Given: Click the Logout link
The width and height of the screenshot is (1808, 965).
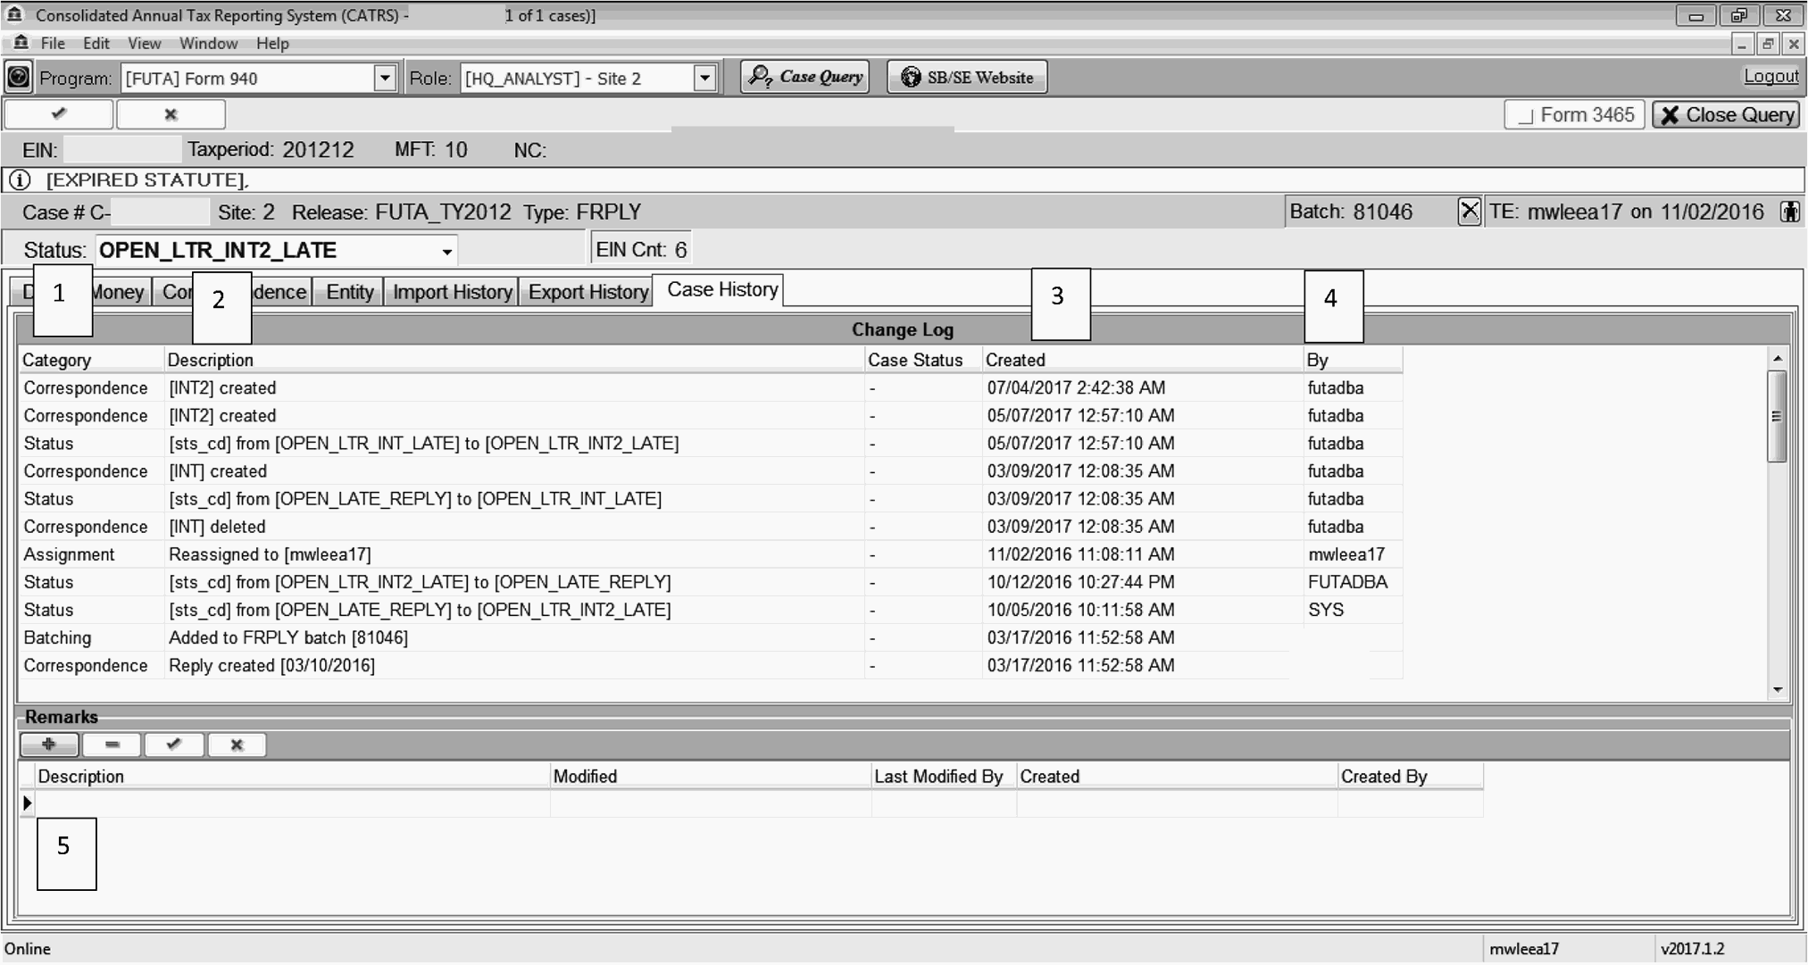Looking at the screenshot, I should point(1771,77).
